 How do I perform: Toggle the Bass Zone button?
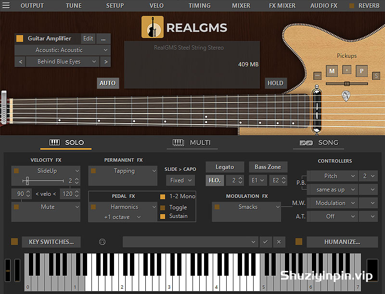pyautogui.click(x=268, y=167)
